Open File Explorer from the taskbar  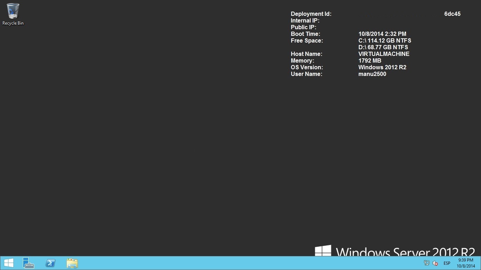72,263
